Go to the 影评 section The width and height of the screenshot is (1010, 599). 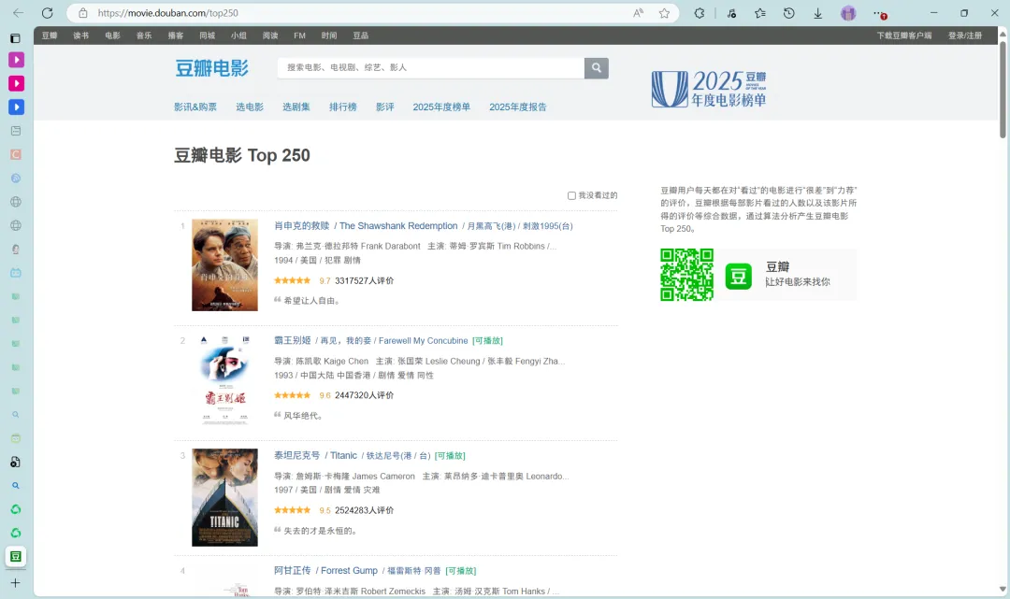point(385,107)
